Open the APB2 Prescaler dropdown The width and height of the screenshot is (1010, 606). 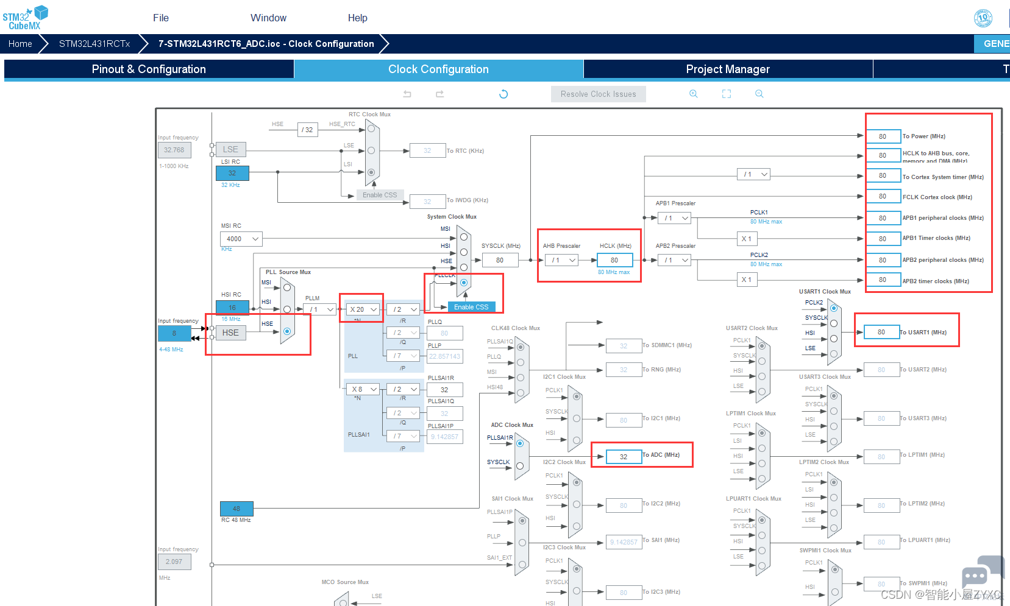[675, 260]
